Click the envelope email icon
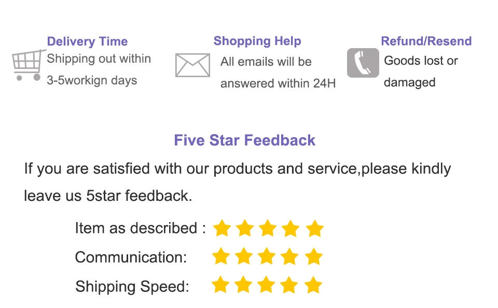This screenshot has height=308, width=498. 192,65
